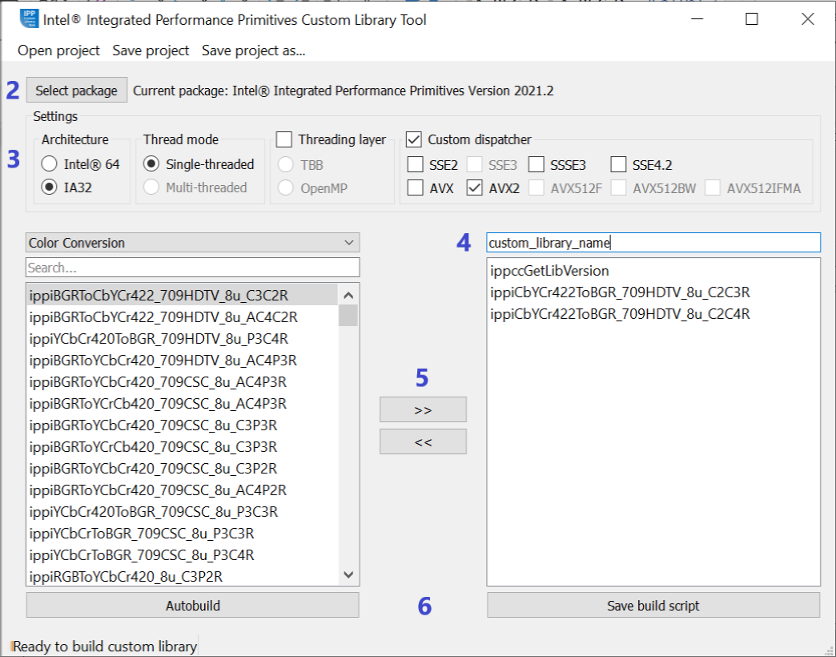Viewport: 836px width, 657px height.
Task: Expand the Color Conversion domain dropdown
Action: click(x=193, y=243)
